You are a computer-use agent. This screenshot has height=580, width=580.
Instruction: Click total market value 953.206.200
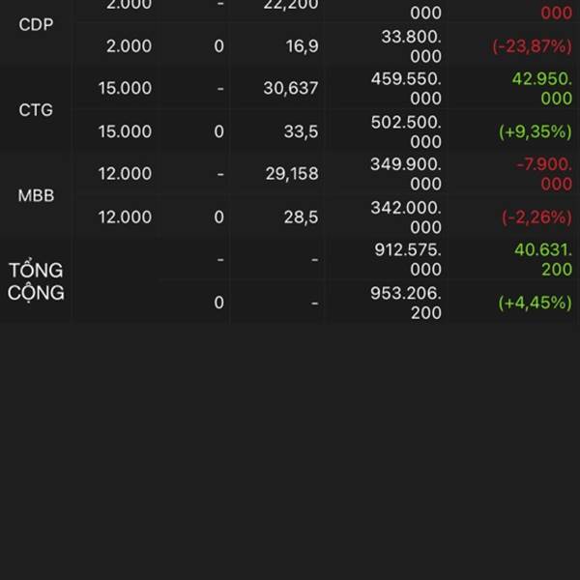[x=406, y=303]
